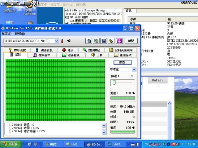
Task: Switch to the 資料夾使用率 folder usage tab
Action: [x=121, y=50]
